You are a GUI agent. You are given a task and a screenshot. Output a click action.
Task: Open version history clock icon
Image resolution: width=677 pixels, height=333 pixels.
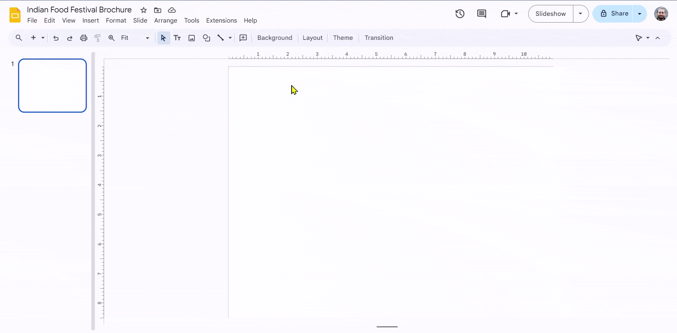[x=460, y=14]
